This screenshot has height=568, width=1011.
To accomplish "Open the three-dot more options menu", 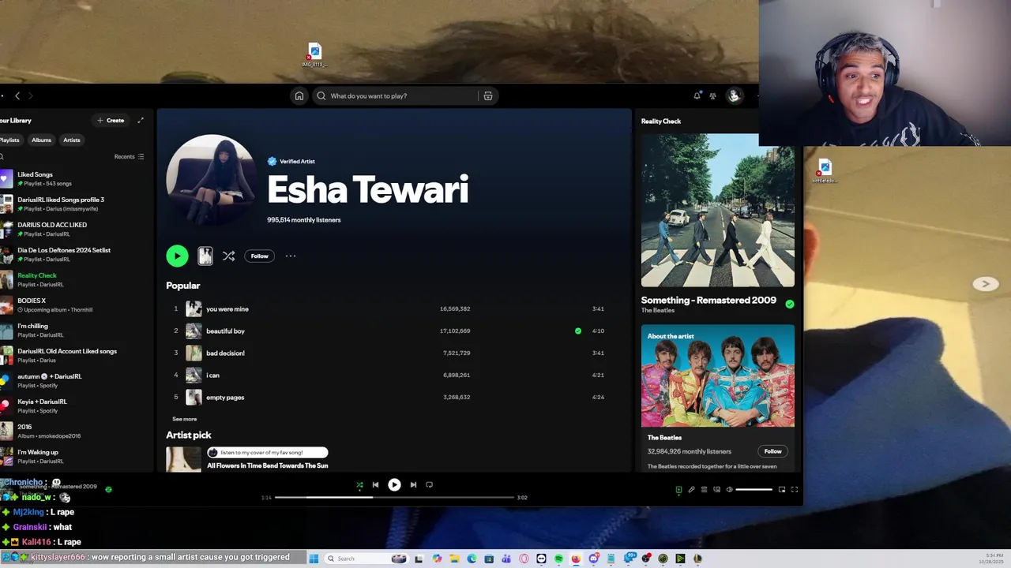I will 291,256.
